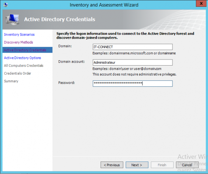Click the Next button
Image resolution: width=208 pixels, height=174 pixels.
point(137,165)
